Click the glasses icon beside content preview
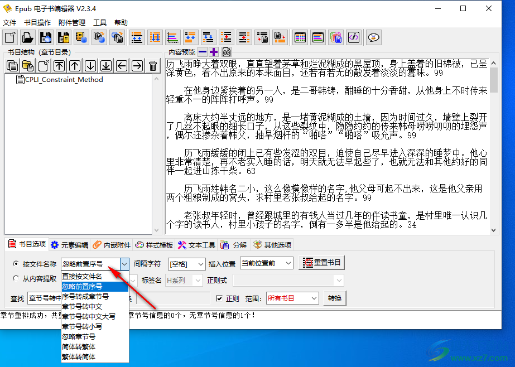 227,52
